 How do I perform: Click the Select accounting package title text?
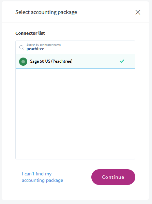46,12
